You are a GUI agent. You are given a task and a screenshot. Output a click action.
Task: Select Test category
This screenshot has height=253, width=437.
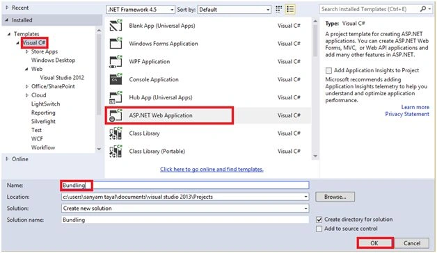click(36, 130)
